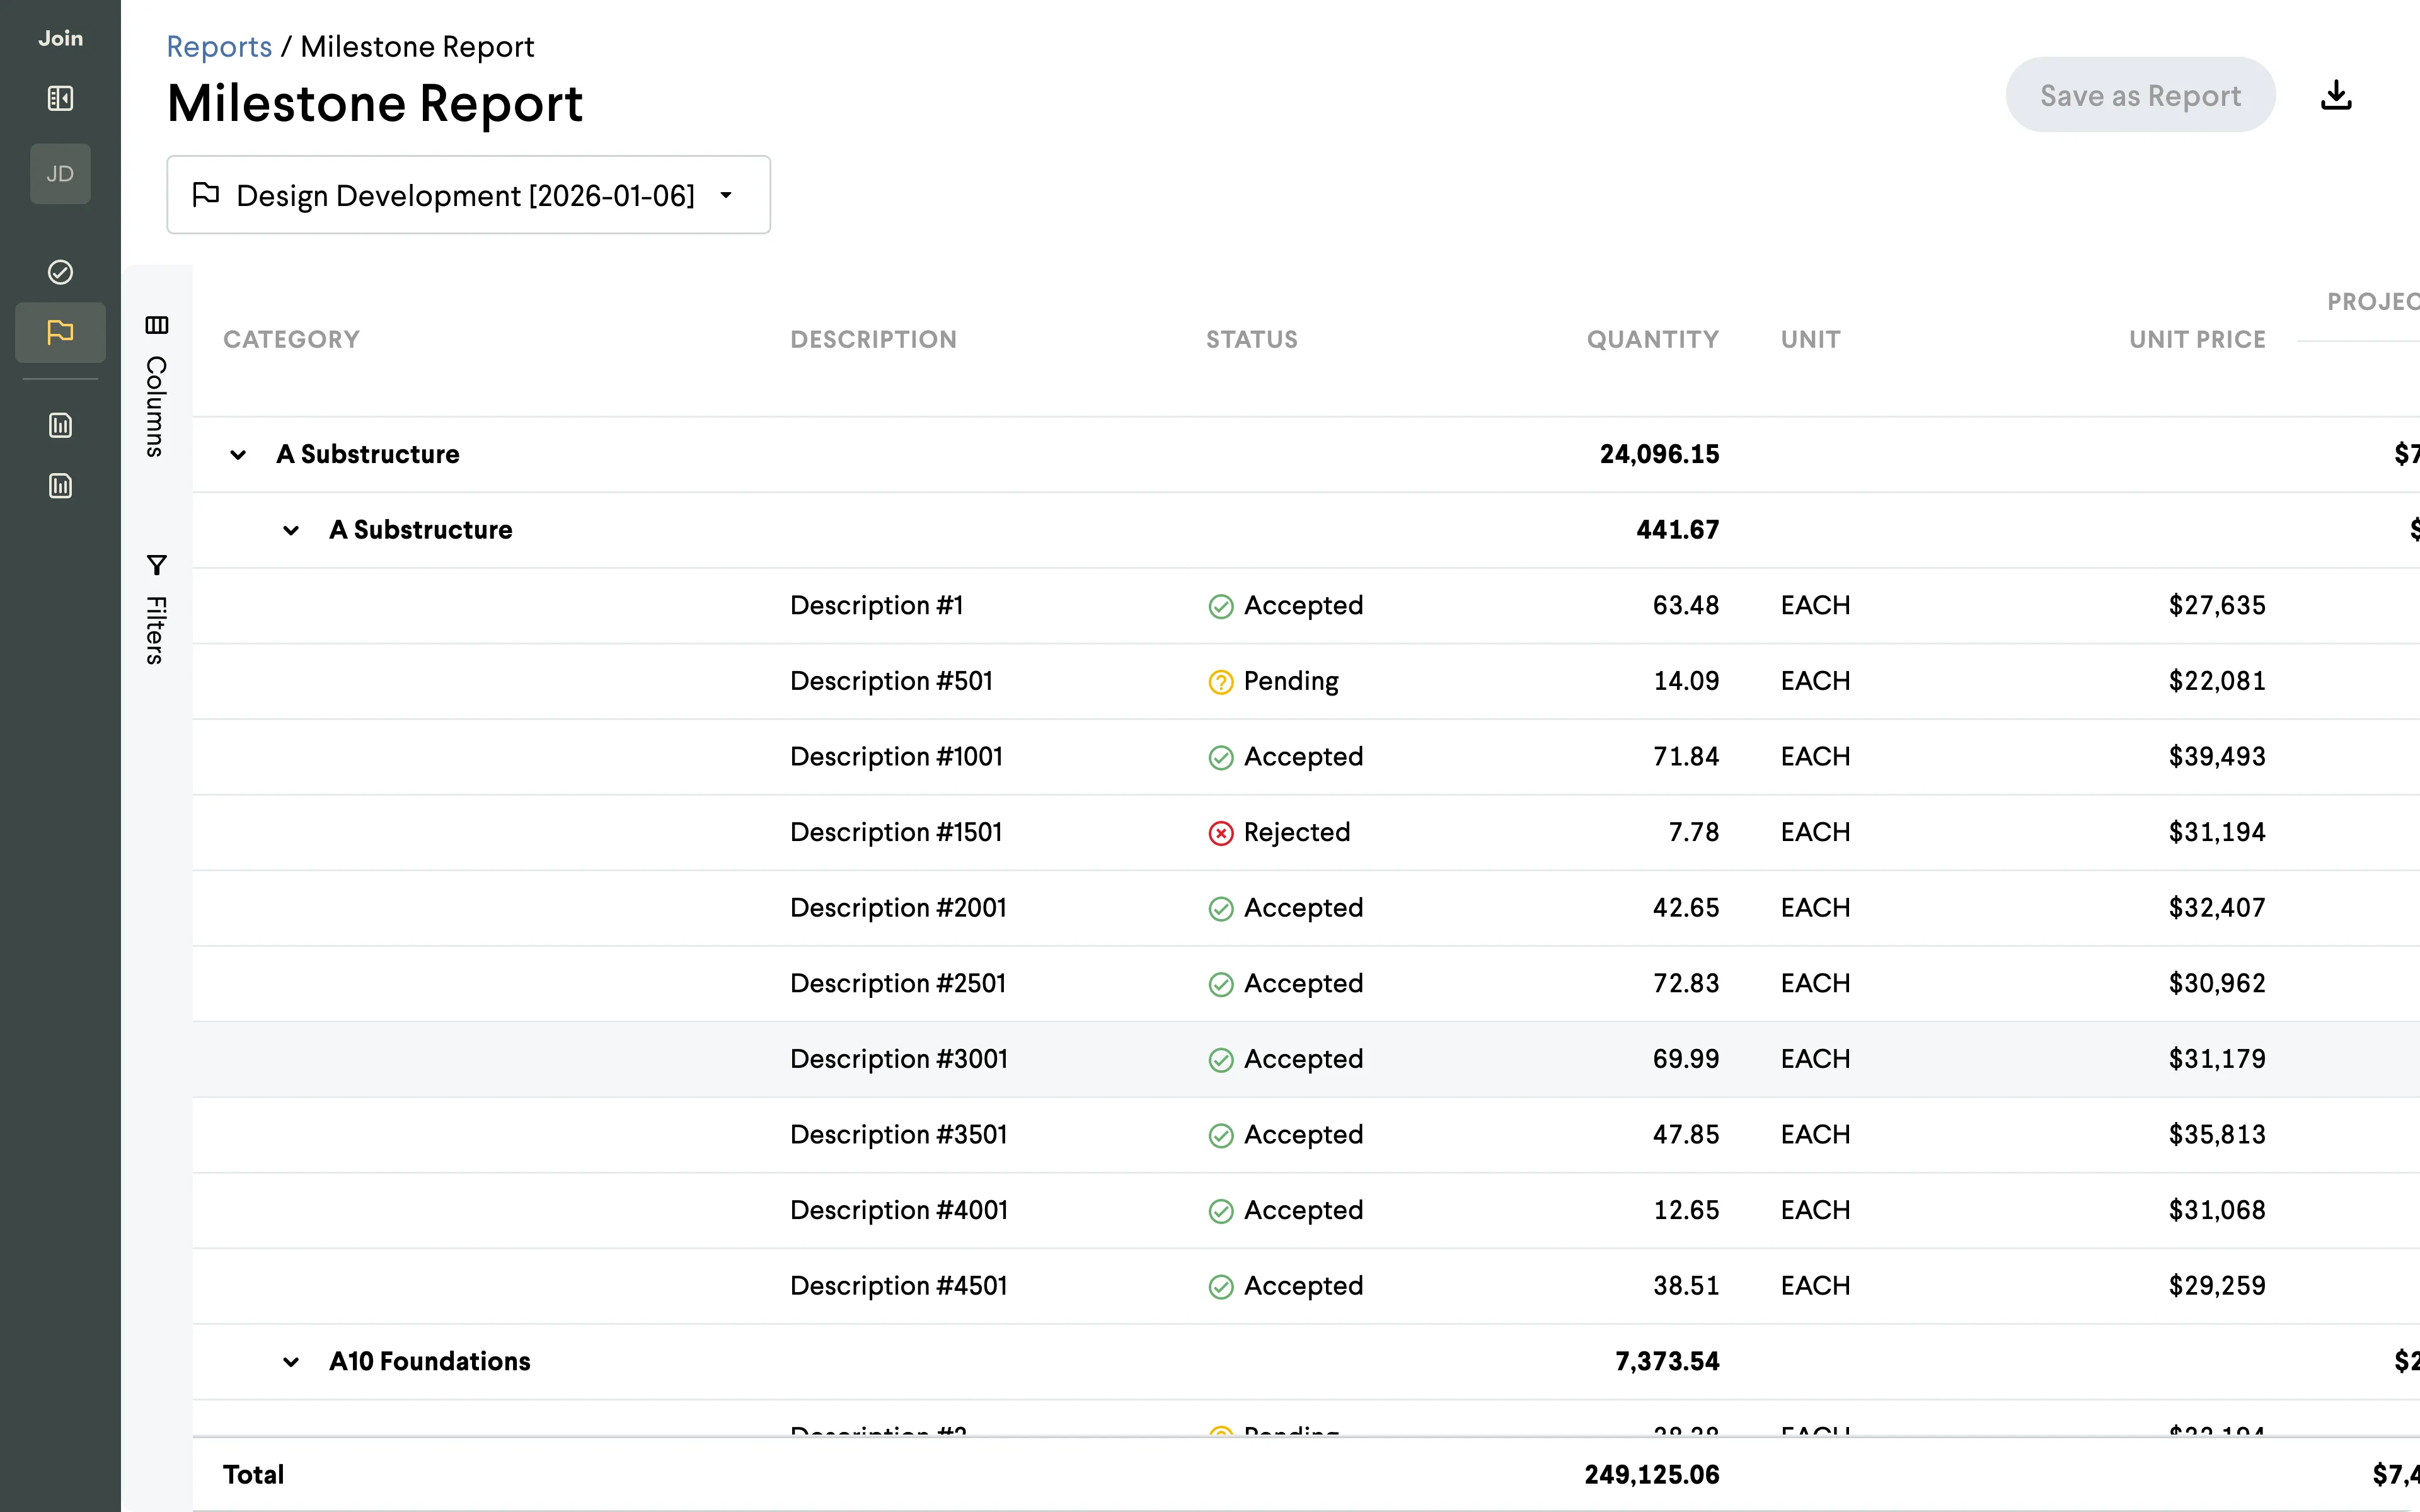Collapse the A10 Foundations group
2420x1512 pixels.
click(x=291, y=1362)
